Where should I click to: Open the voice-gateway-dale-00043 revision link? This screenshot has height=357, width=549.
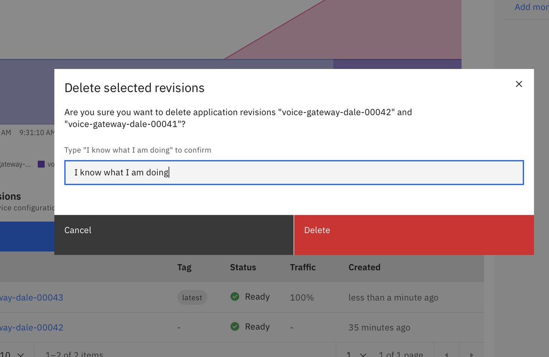pos(31,298)
